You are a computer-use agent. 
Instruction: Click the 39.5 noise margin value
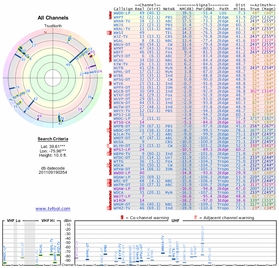187,13
